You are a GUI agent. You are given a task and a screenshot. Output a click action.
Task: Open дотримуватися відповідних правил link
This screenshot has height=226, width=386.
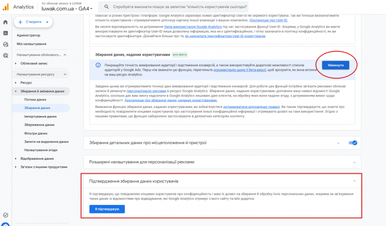pyautogui.click(x=251, y=107)
